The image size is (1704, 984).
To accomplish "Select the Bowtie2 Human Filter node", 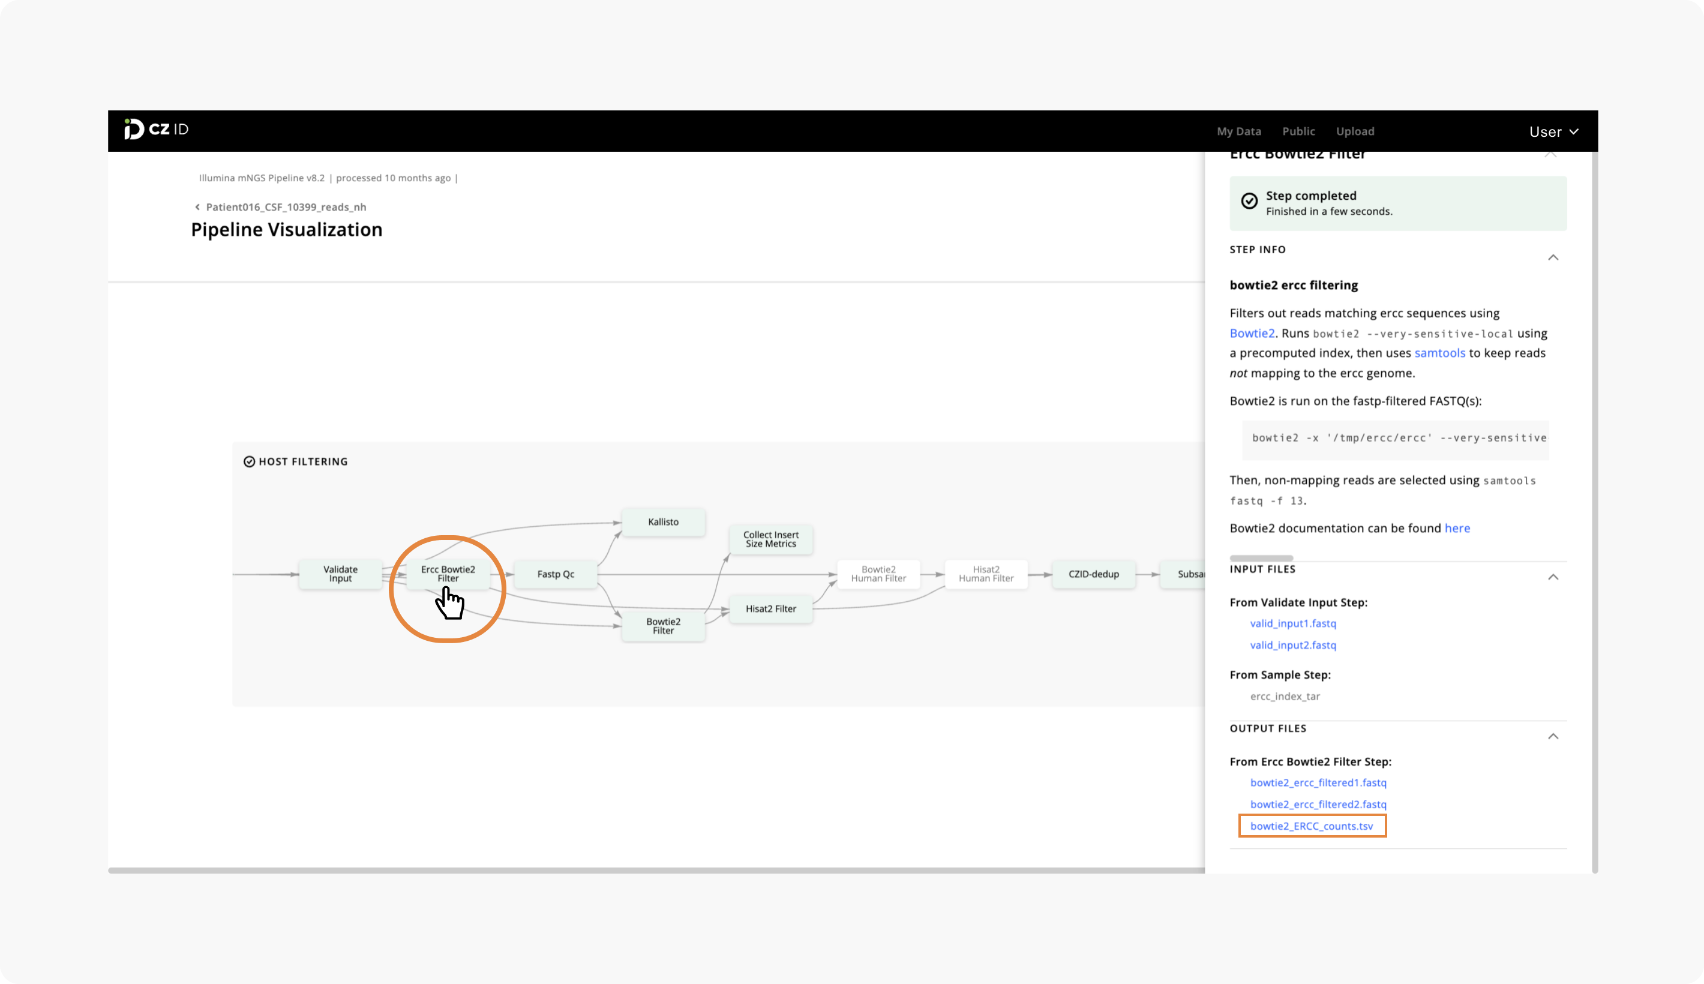I will pos(878,574).
